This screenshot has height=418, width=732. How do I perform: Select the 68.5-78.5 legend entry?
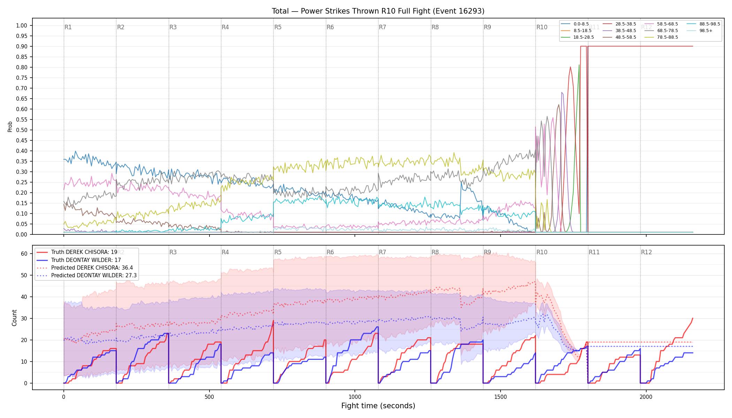[x=661, y=31]
